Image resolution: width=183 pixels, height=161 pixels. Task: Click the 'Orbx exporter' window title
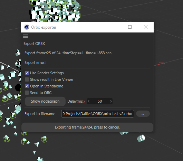pyautogui.click(x=44, y=27)
